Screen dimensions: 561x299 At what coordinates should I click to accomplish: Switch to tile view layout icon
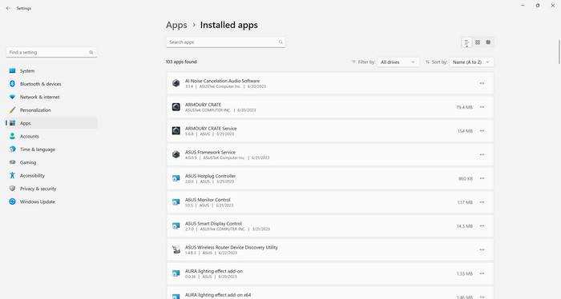[x=488, y=42]
